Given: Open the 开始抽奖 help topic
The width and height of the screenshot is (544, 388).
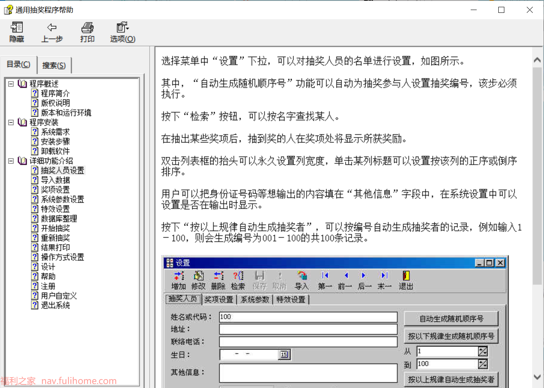Looking at the screenshot, I should [55, 228].
